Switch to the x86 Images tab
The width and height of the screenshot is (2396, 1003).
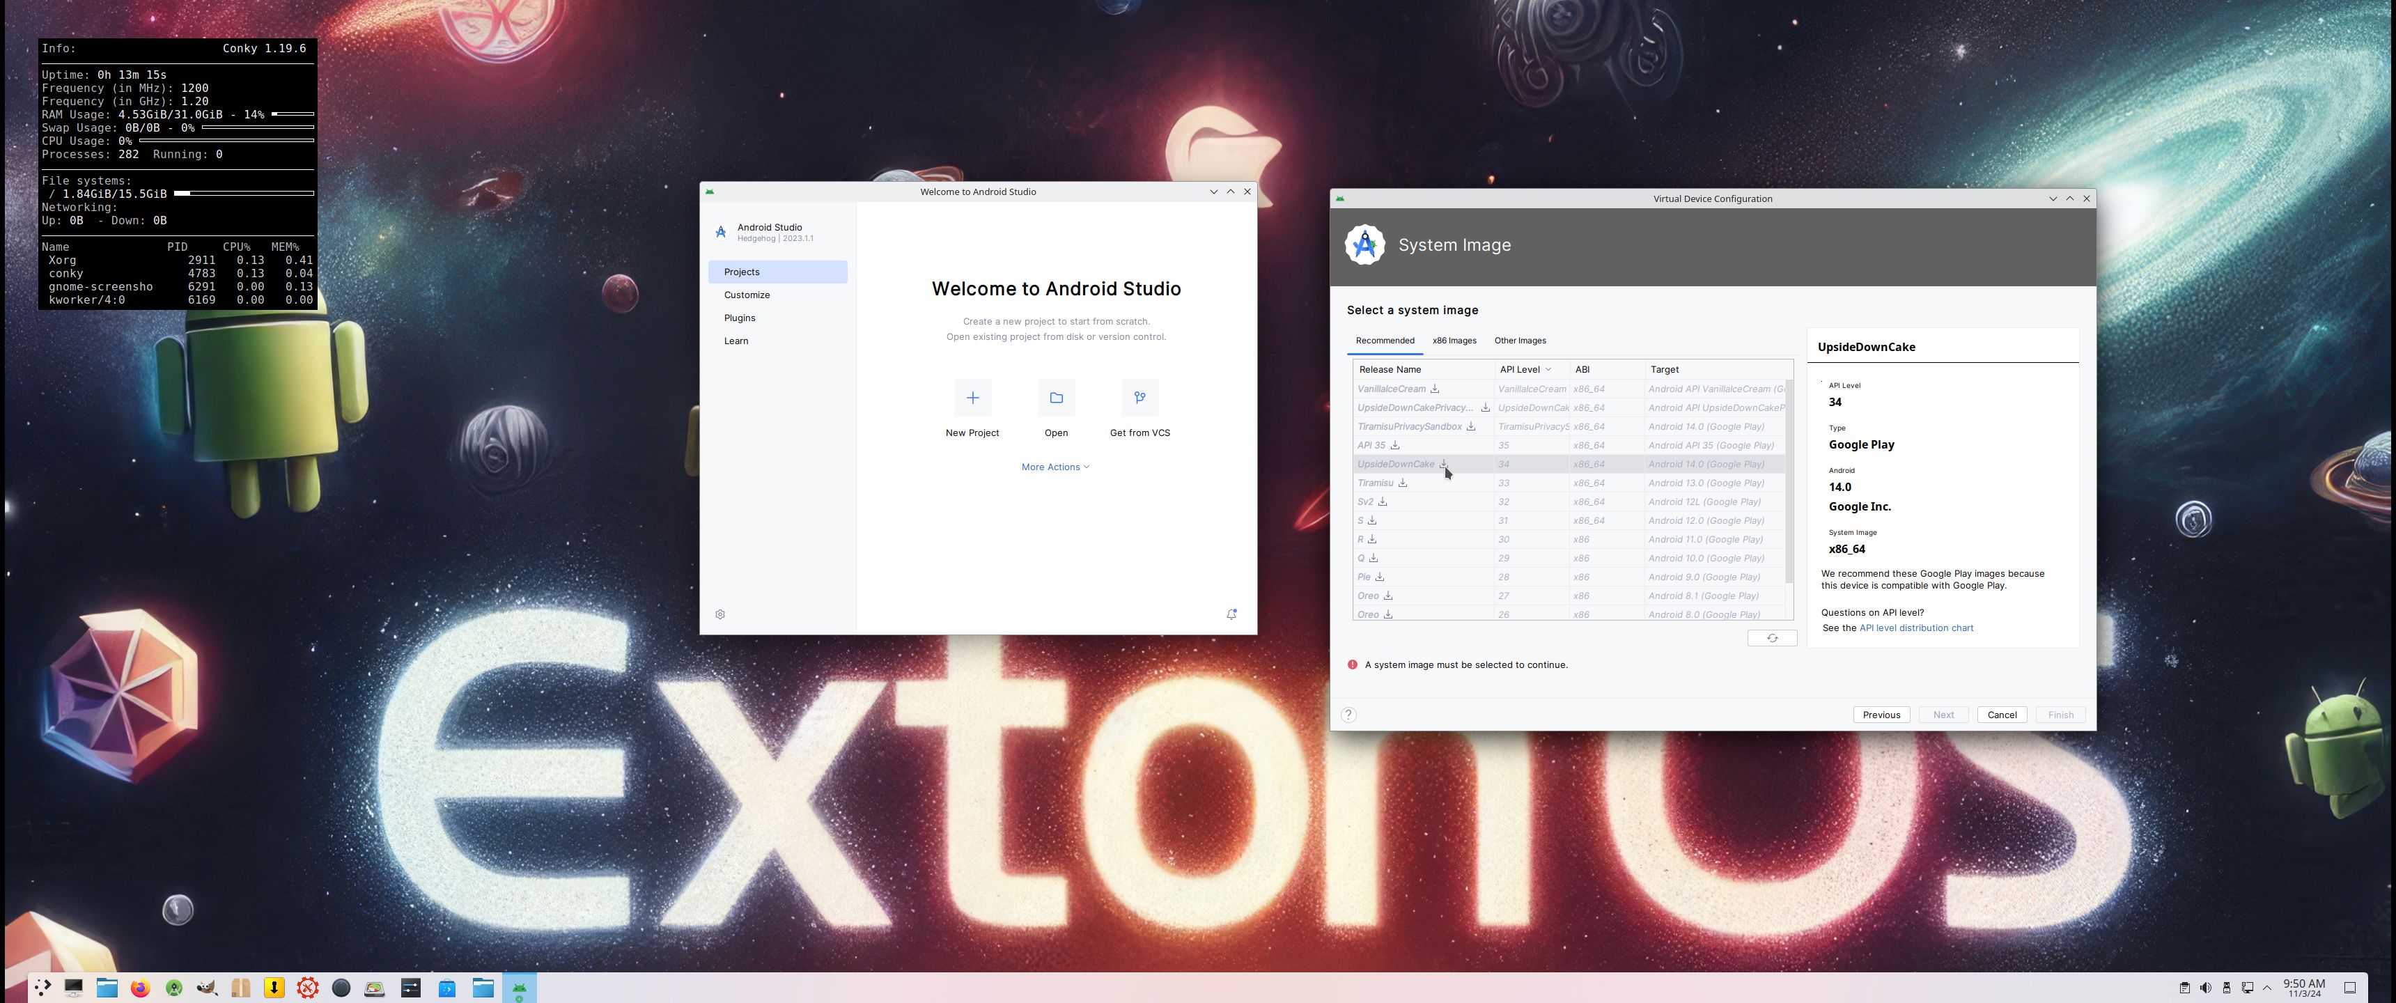pos(1455,341)
